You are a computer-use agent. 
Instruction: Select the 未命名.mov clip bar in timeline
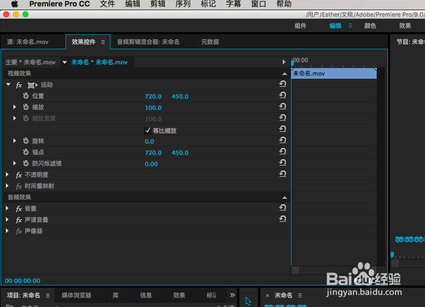pos(334,73)
